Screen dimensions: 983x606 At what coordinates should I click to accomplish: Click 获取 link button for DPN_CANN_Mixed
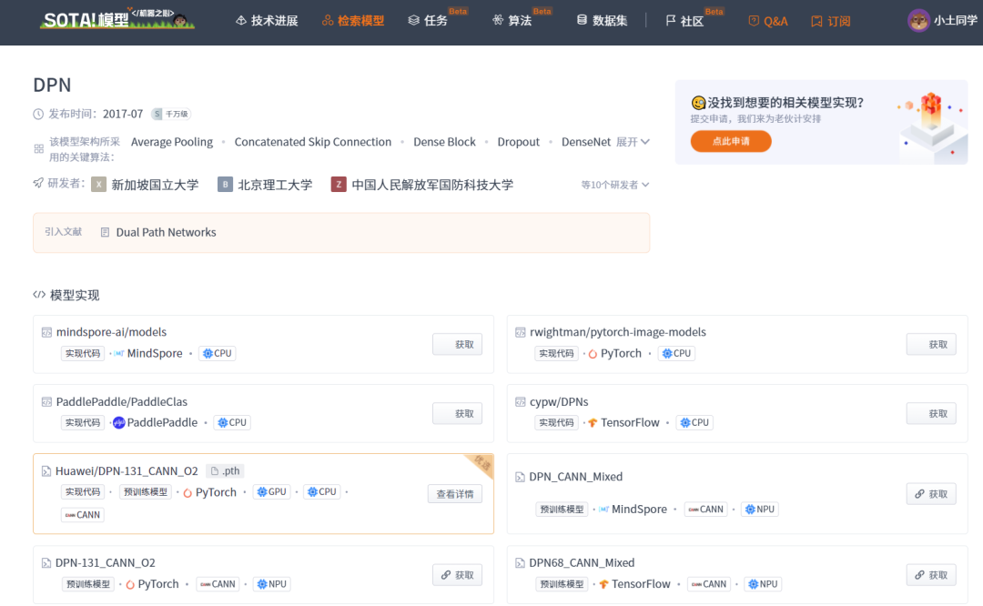[x=931, y=494]
